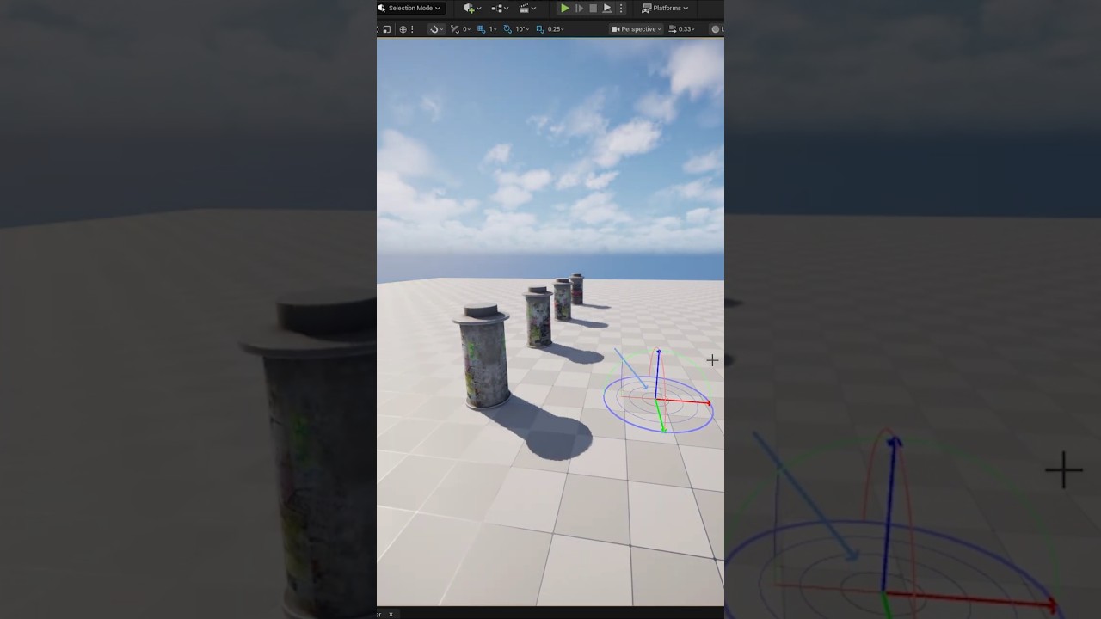This screenshot has width=1101, height=619.
Task: Click the Stop simulation button
Action: pyautogui.click(x=593, y=8)
